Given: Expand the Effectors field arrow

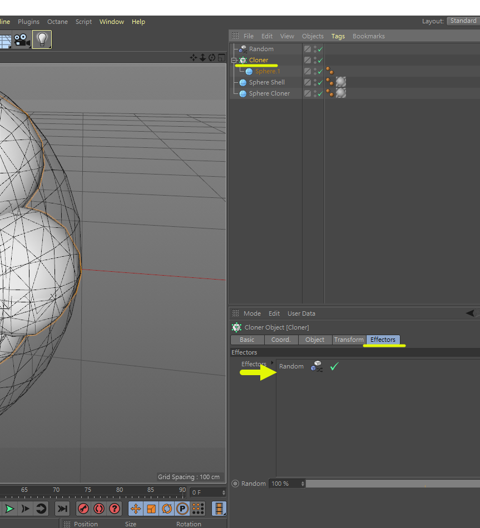Looking at the screenshot, I should pos(272,363).
